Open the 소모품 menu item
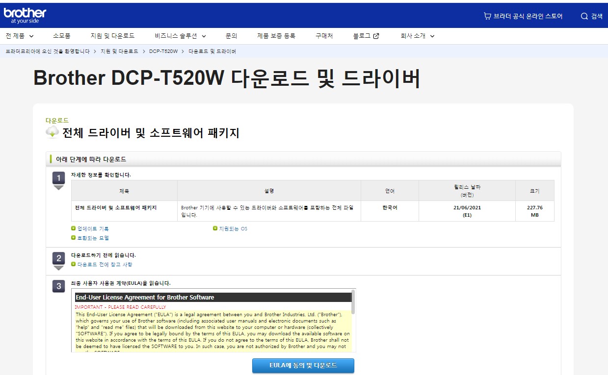608x375 pixels. click(62, 36)
